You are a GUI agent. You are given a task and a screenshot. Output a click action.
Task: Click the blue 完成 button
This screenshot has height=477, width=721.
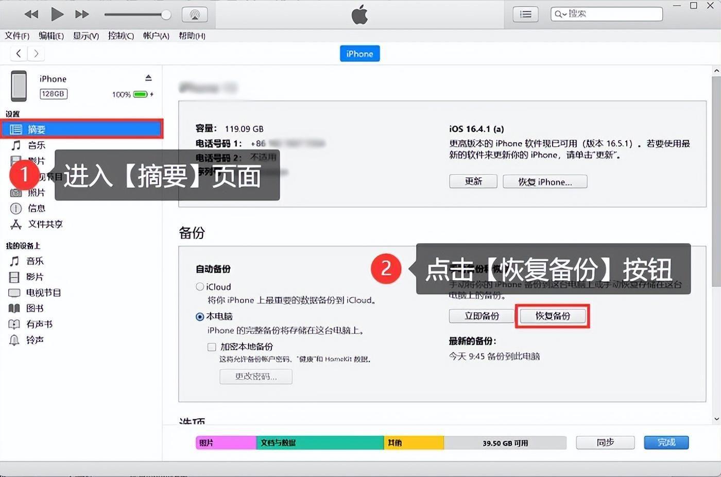(666, 442)
